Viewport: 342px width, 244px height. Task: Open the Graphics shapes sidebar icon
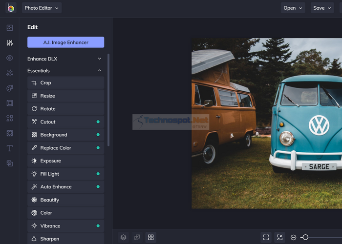10,118
